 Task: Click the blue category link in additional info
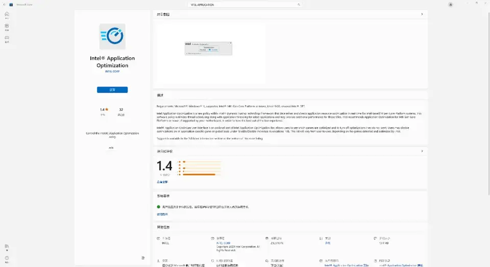click(328, 243)
